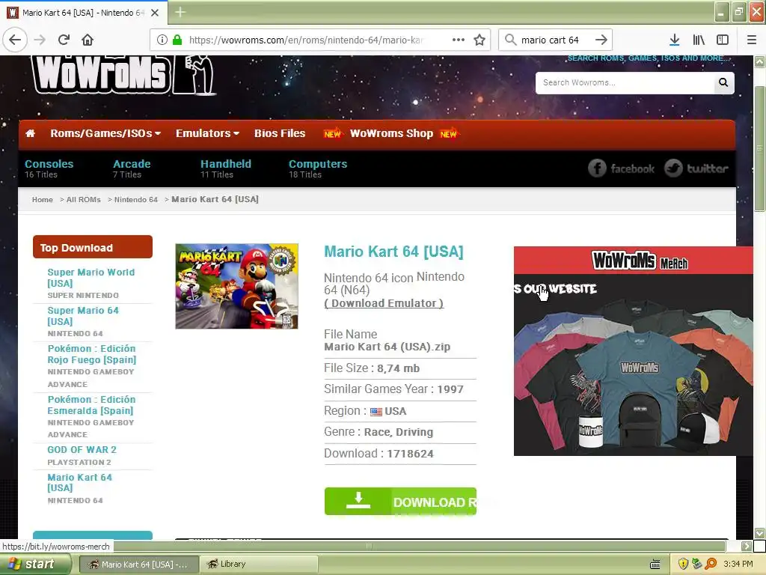Open GOD OF WAR 2 link
Image resolution: width=766 pixels, height=575 pixels.
coord(82,450)
